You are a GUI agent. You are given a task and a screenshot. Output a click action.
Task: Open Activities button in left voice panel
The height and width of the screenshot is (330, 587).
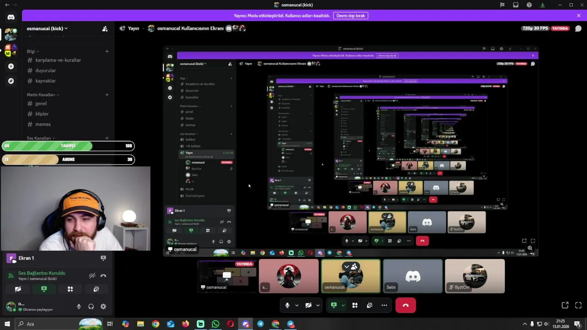[x=70, y=289]
